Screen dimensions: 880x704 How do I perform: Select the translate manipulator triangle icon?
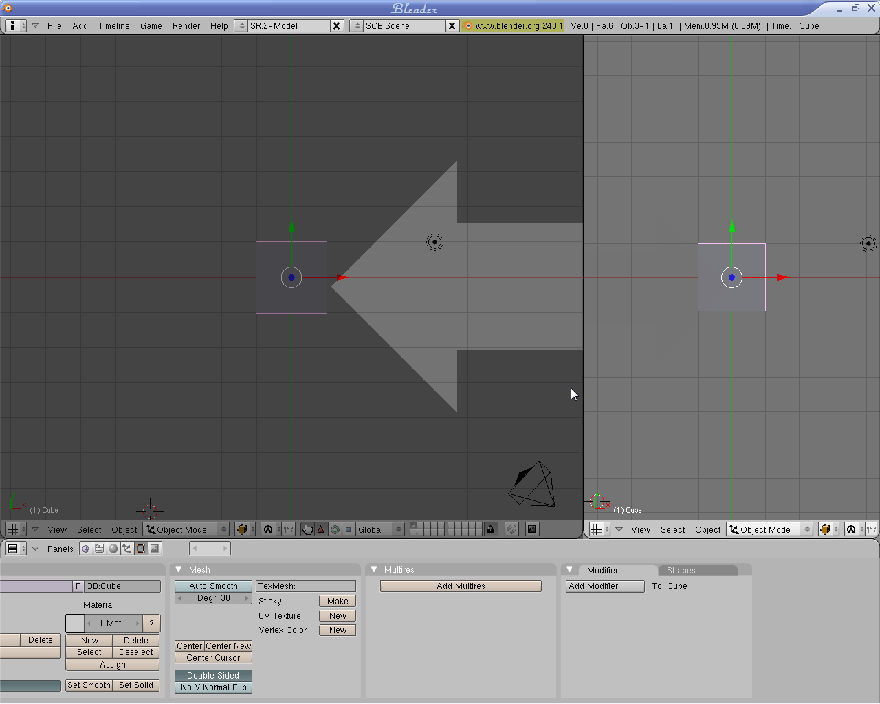(321, 529)
